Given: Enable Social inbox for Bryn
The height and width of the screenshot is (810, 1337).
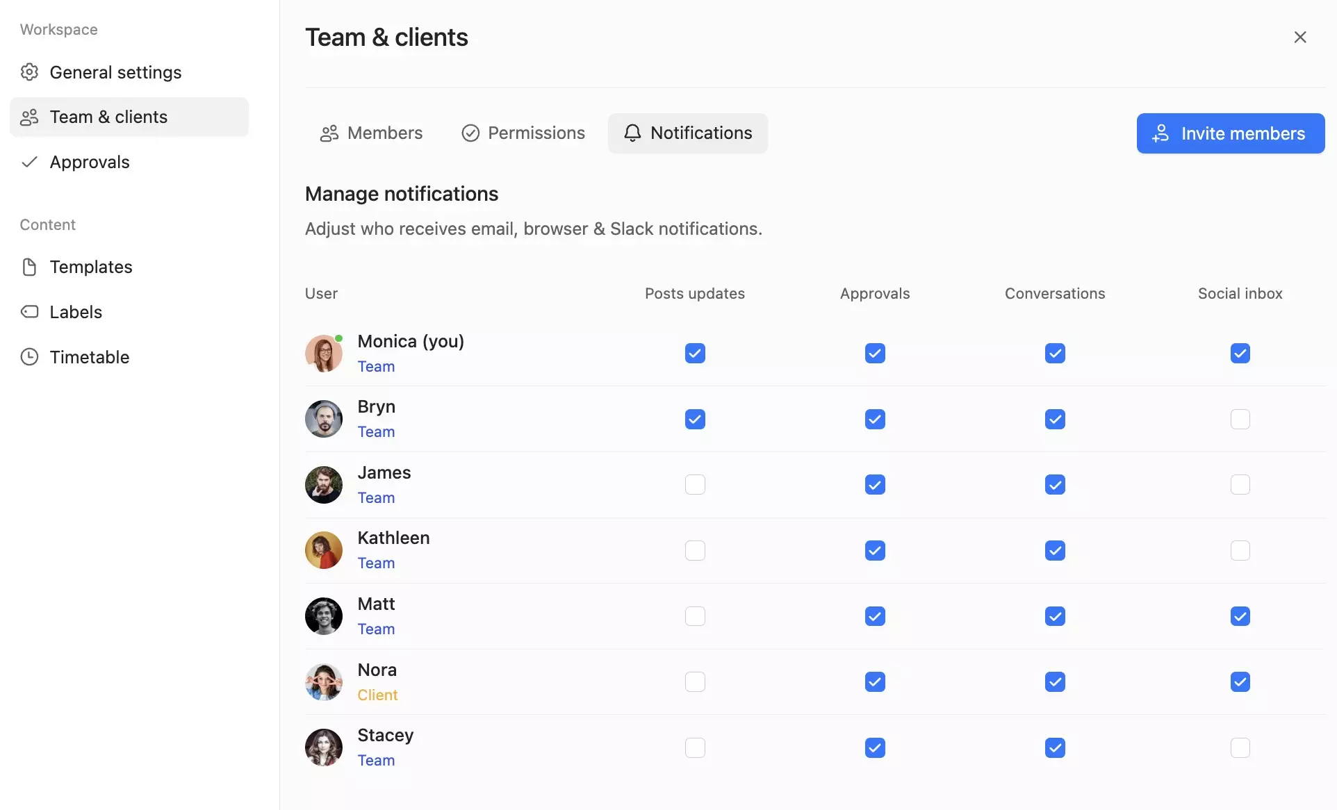Looking at the screenshot, I should pyautogui.click(x=1240, y=420).
